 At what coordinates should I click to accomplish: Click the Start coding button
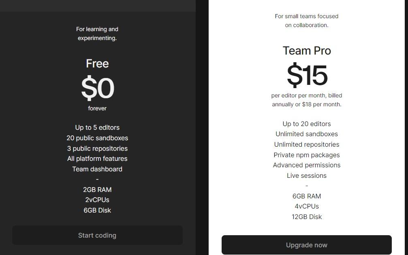[97, 235]
